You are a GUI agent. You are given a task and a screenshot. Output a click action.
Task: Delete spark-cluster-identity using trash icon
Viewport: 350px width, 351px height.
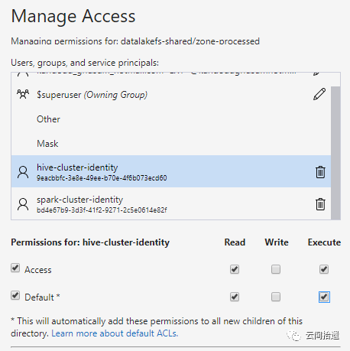point(320,204)
